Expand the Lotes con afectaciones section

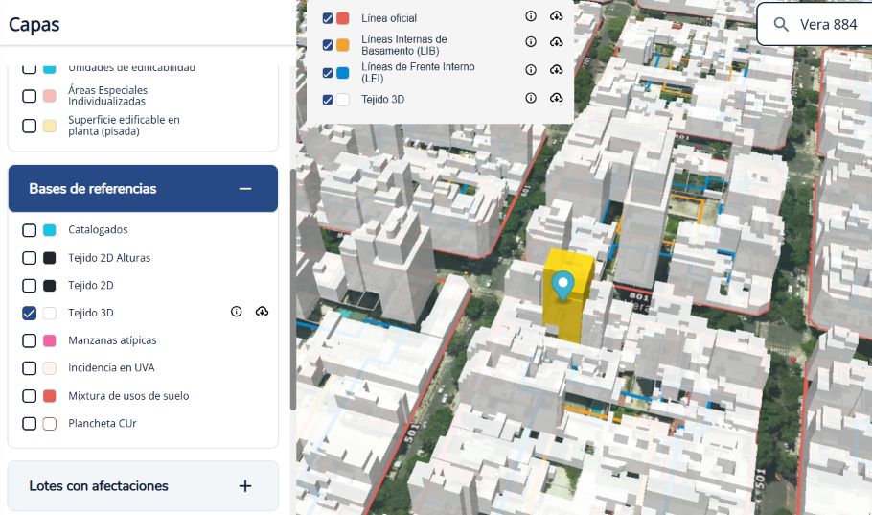245,486
